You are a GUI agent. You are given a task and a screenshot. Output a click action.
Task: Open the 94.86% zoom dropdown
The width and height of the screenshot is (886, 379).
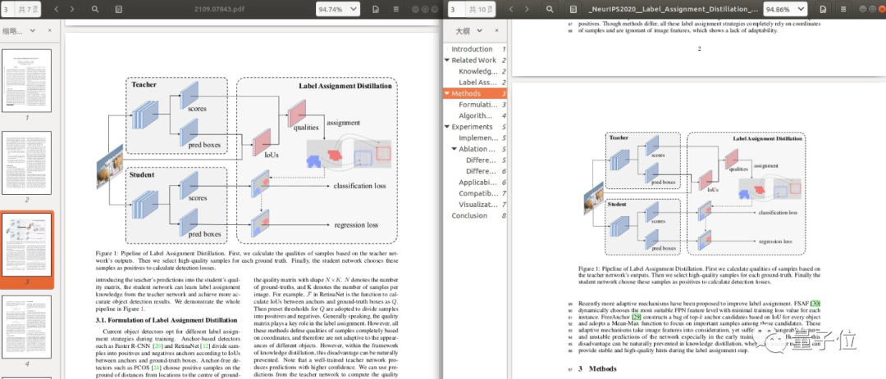click(785, 9)
